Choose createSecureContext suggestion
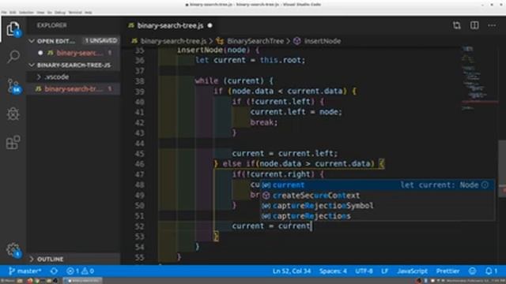This screenshot has width=506, height=284. tap(378, 196)
